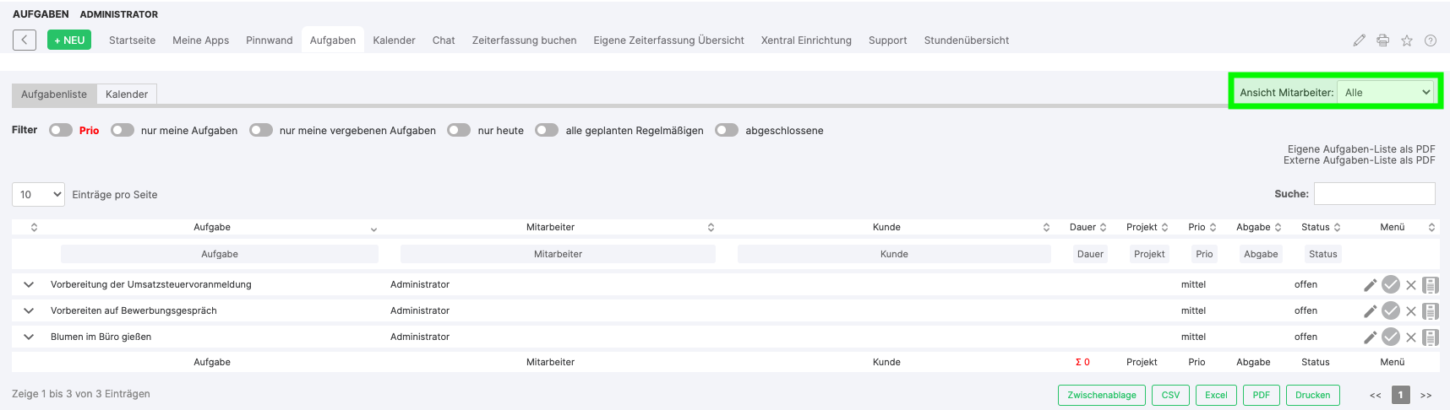
Task: Click into the Suche search field
Action: tap(1374, 194)
